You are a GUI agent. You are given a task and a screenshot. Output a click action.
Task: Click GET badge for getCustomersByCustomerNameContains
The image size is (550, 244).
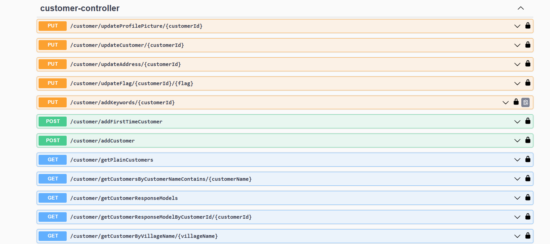click(52, 179)
